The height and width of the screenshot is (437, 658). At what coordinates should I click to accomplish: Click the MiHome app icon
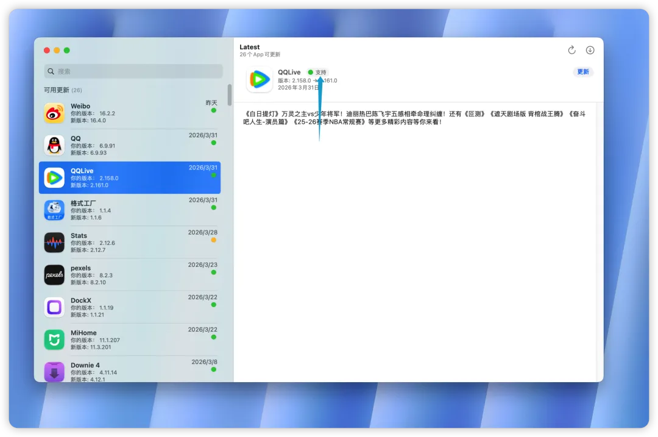(54, 339)
